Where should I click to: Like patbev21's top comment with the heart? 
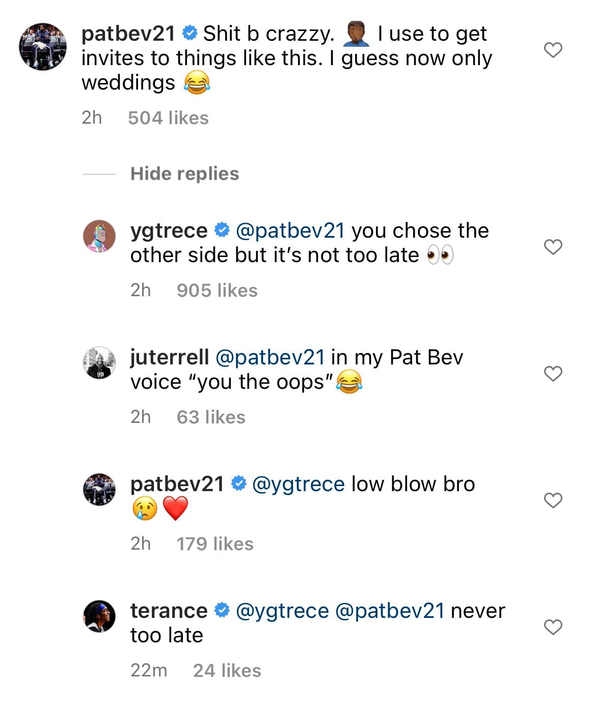click(x=553, y=50)
